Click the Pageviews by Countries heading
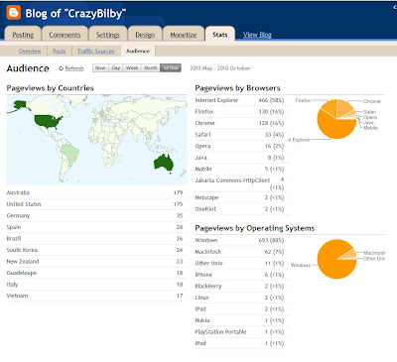397x362 pixels. [50, 88]
